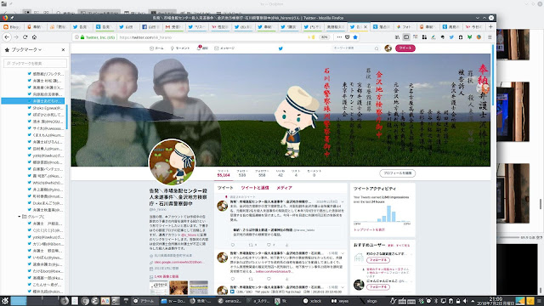Image resolution: width=544 pixels, height=306 pixels.
Task: Switch to emacs in taskbar
Action: [230, 301]
